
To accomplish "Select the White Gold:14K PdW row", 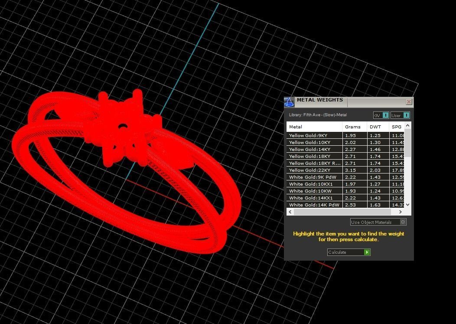I will point(345,205).
